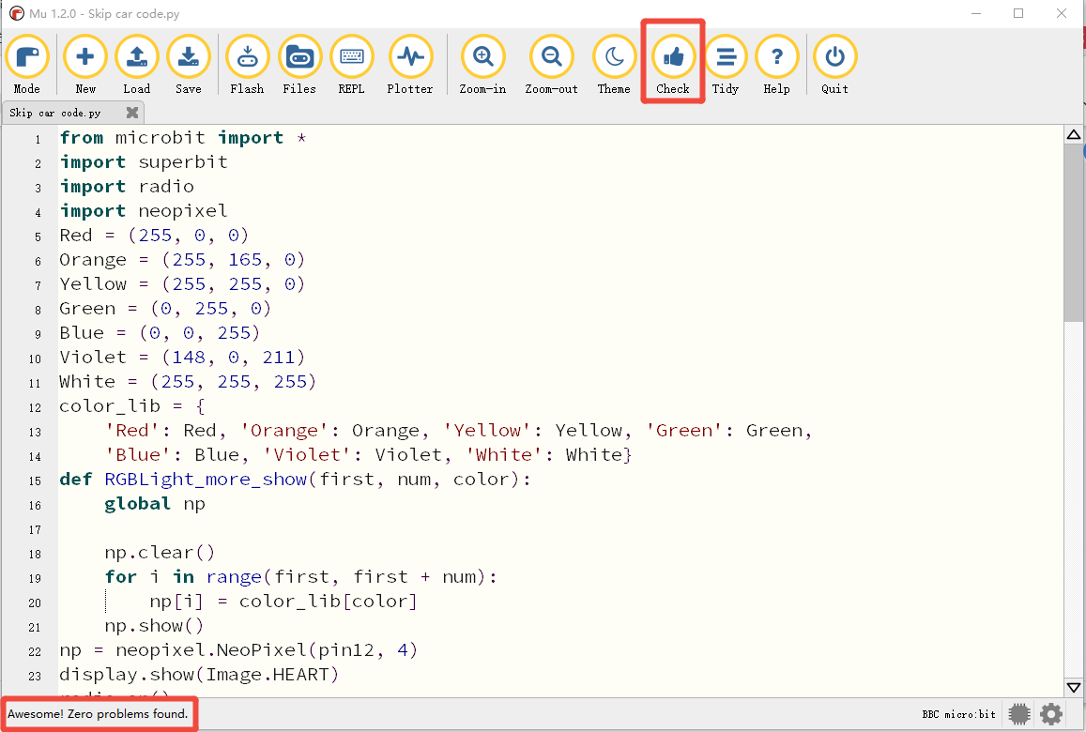
Task: Quit Mu with the power button
Action: click(834, 65)
